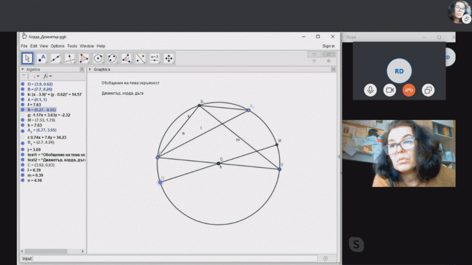The width and height of the screenshot is (472, 265).
Task: Choose the Move Graphics View tool
Action: point(169,59)
